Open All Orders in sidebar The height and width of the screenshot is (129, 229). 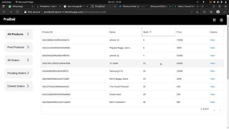point(19,60)
